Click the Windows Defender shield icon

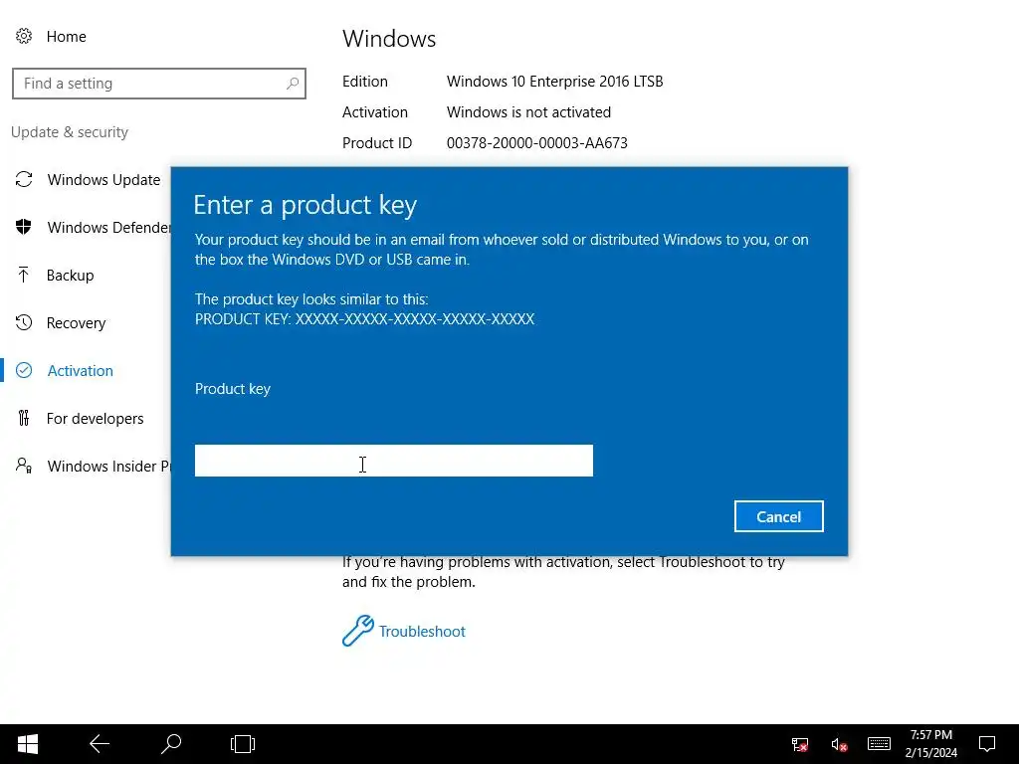(24, 227)
